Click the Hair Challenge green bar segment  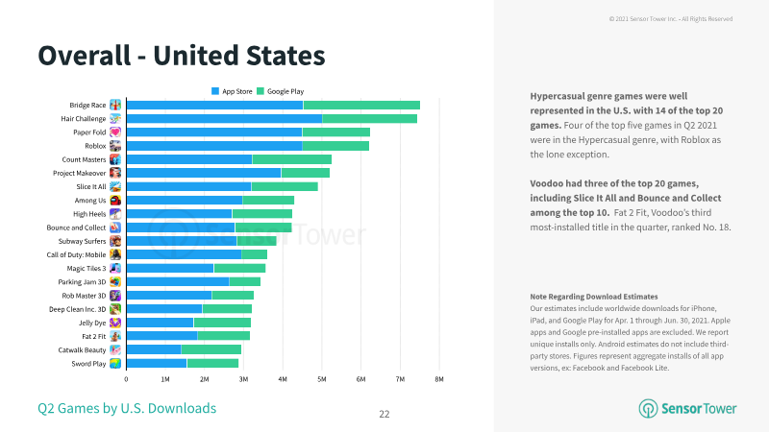tap(370, 118)
